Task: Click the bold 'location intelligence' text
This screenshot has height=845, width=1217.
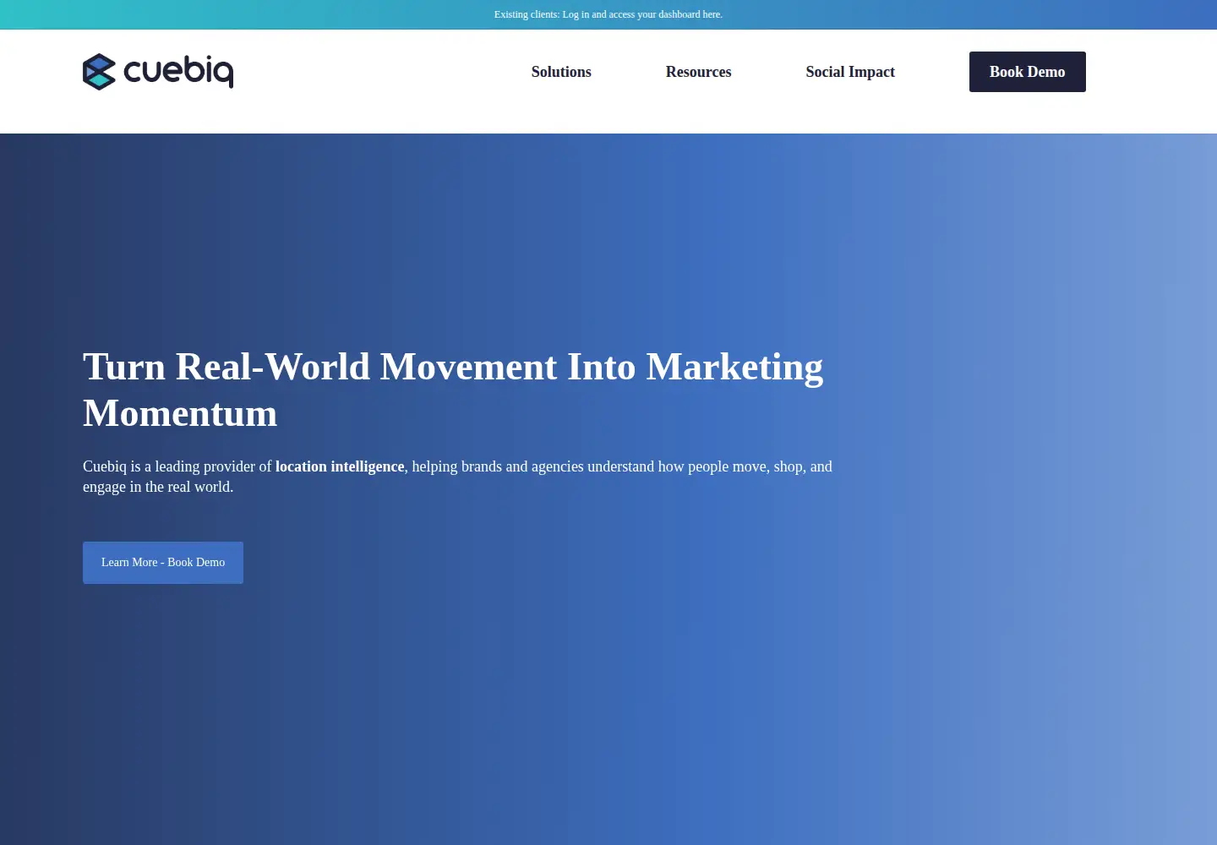Action: 340,466
